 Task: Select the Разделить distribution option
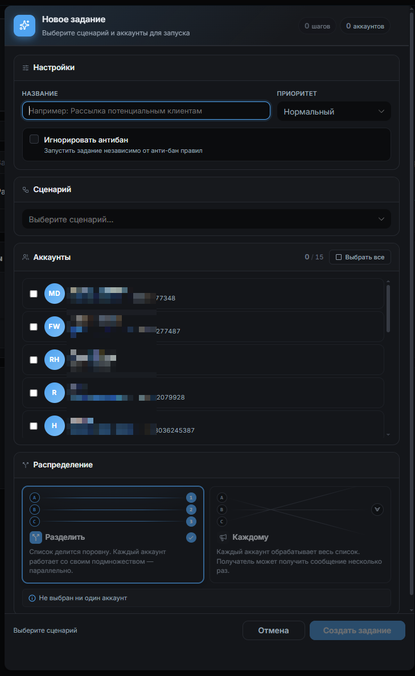113,535
